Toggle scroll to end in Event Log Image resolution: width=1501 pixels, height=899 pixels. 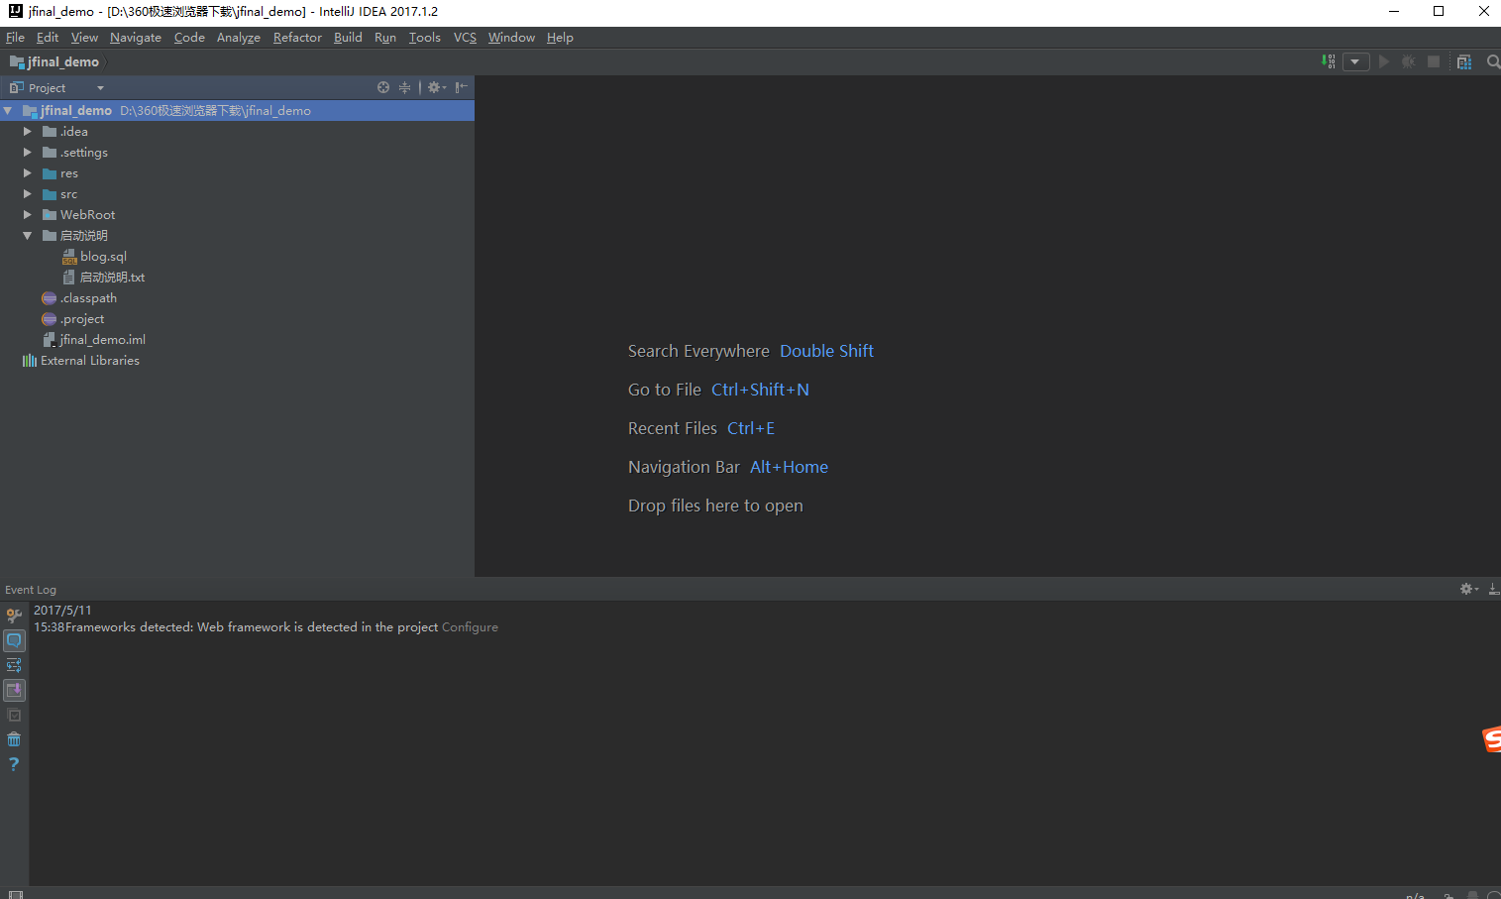tap(14, 690)
